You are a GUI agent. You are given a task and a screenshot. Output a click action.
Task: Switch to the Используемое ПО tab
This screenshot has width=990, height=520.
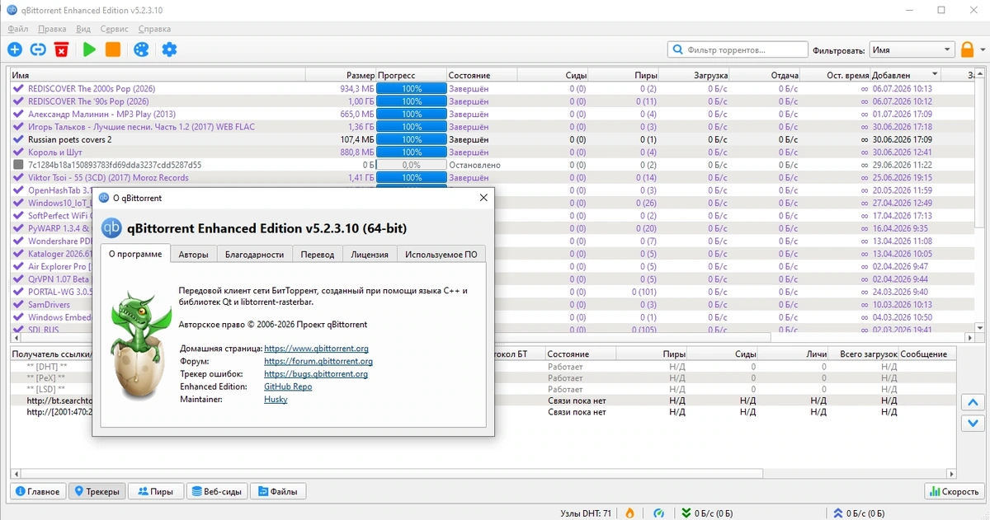point(441,255)
